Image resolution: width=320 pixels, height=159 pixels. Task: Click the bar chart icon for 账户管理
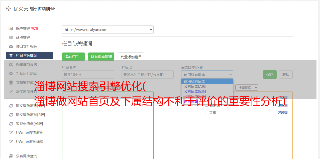(11, 28)
